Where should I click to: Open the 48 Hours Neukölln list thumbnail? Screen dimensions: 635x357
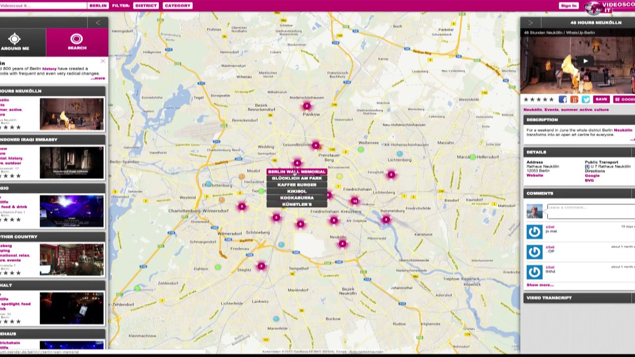coord(72,114)
